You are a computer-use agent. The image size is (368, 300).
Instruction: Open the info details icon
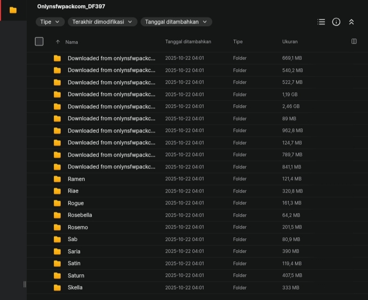(x=336, y=22)
